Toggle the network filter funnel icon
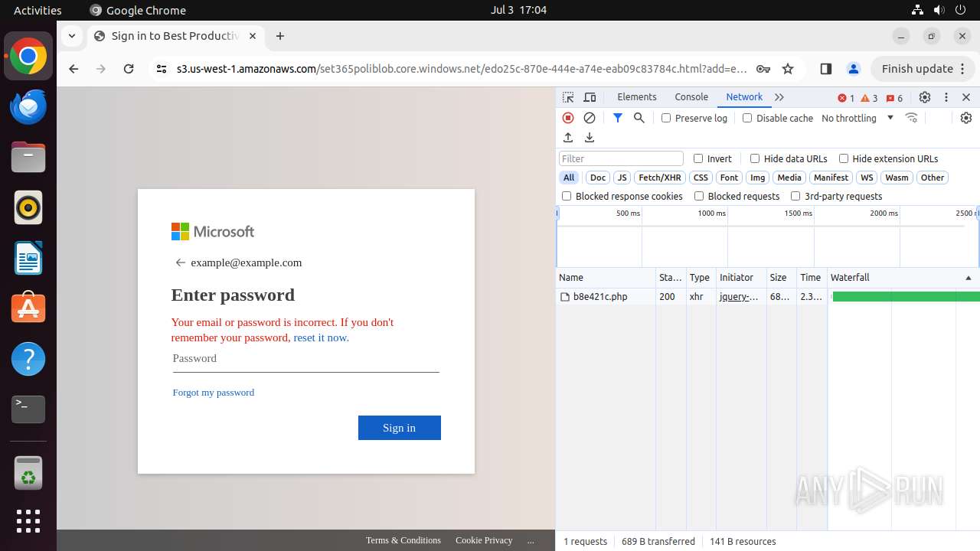The height and width of the screenshot is (551, 980). (x=618, y=118)
